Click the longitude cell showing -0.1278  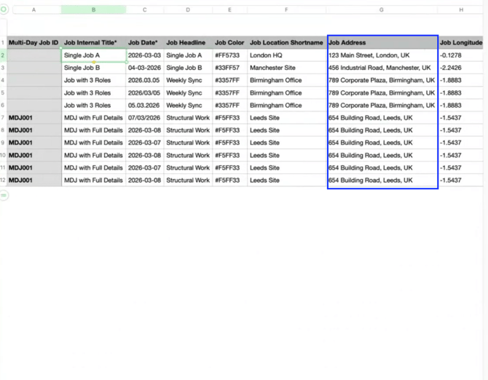pyautogui.click(x=462, y=55)
